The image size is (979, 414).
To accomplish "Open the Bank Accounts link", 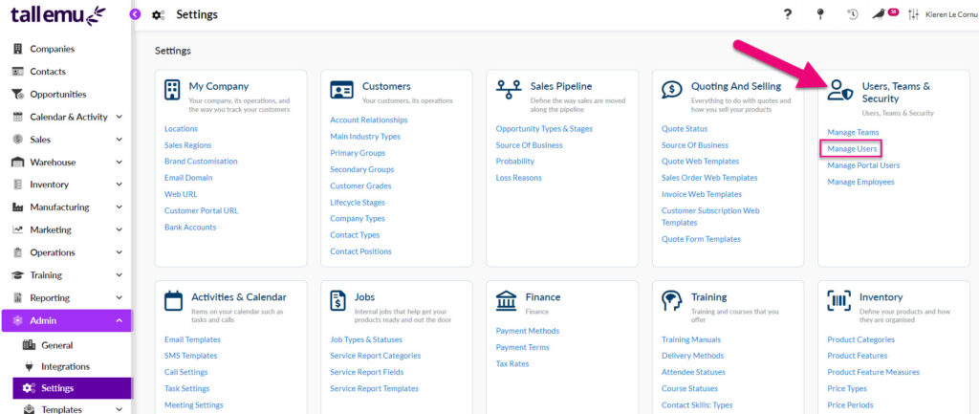I will click(x=190, y=228).
